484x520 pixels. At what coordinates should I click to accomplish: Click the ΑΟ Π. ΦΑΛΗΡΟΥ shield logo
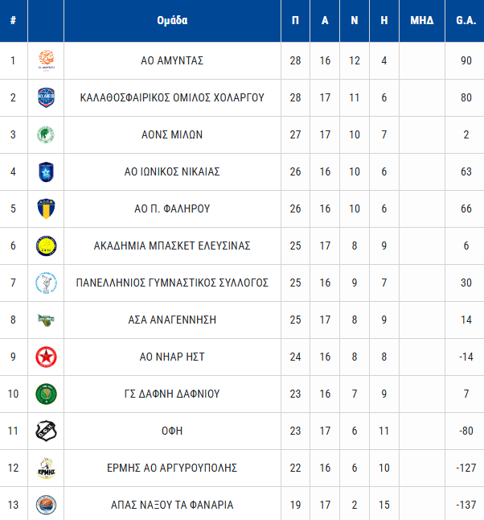[46, 208]
